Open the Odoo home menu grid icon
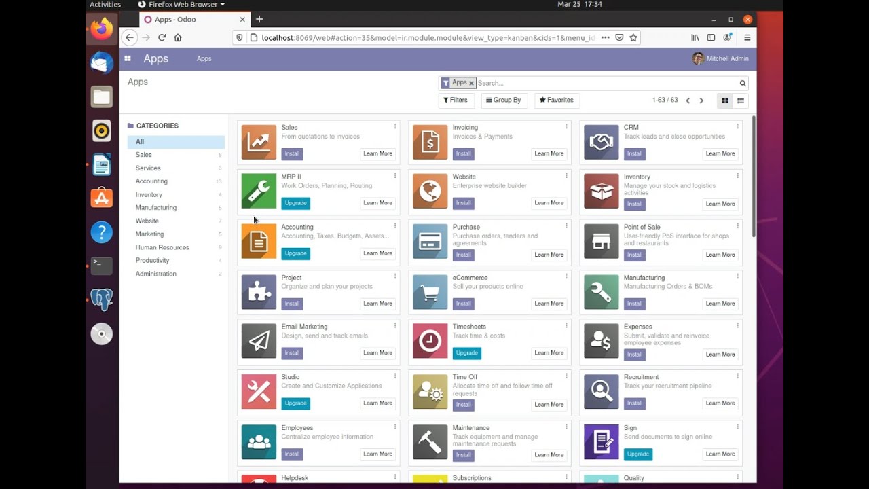This screenshot has width=869, height=489. click(127, 58)
